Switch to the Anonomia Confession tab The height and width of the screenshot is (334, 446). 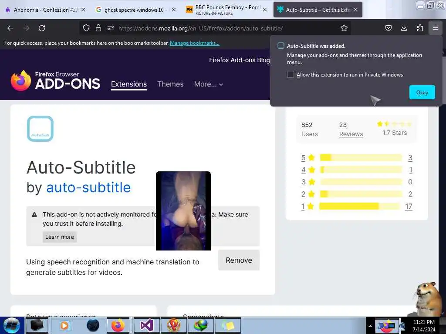coord(45,10)
